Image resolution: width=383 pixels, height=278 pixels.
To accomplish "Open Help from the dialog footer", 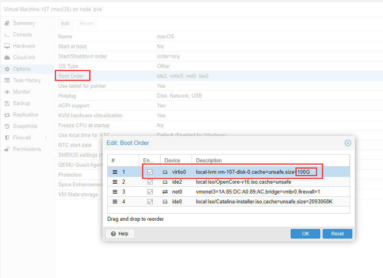I will click(120, 234).
